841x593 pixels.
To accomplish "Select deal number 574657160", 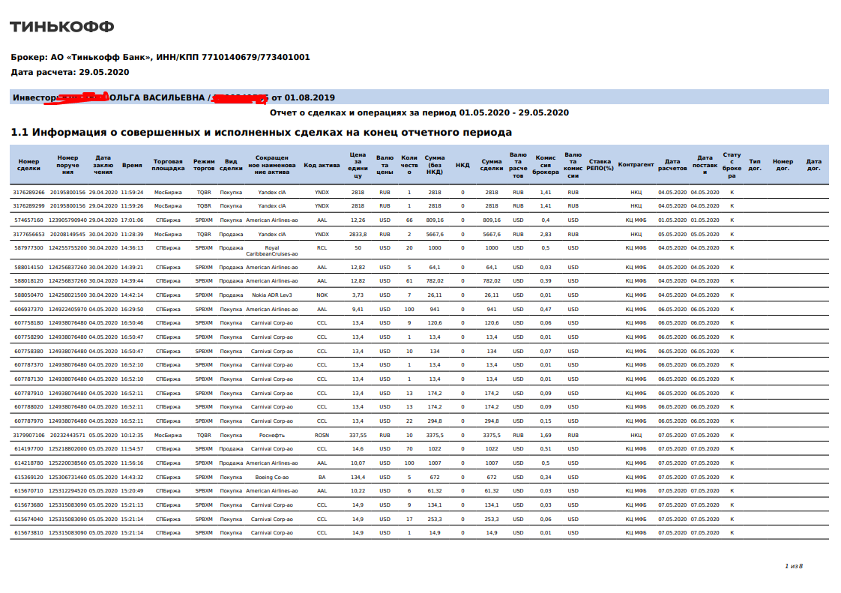I will tap(29, 220).
